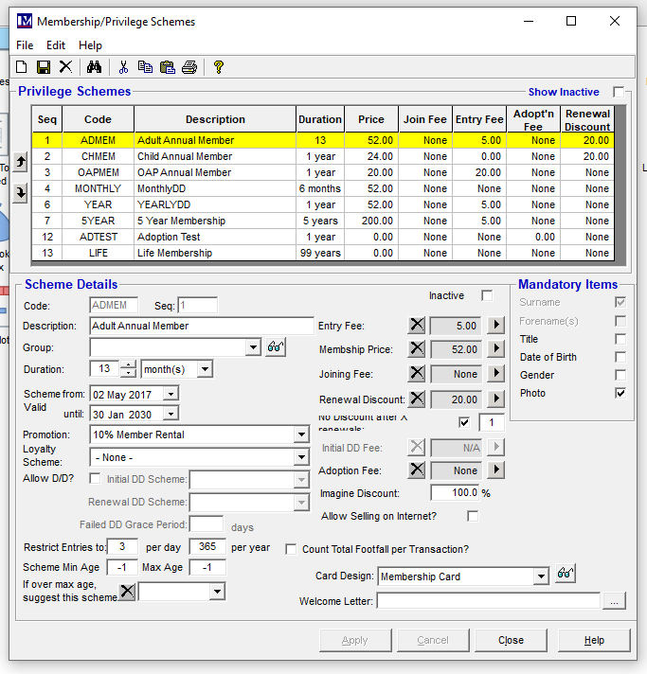Open the File menu
This screenshot has width=647, height=674.
coord(25,45)
